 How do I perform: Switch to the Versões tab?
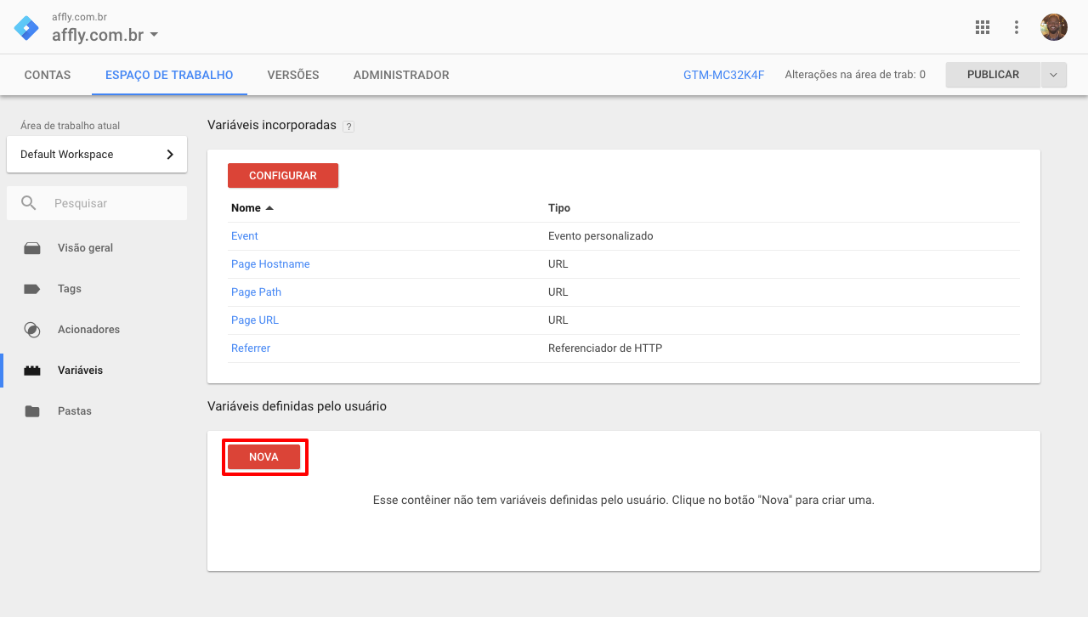[293, 75]
